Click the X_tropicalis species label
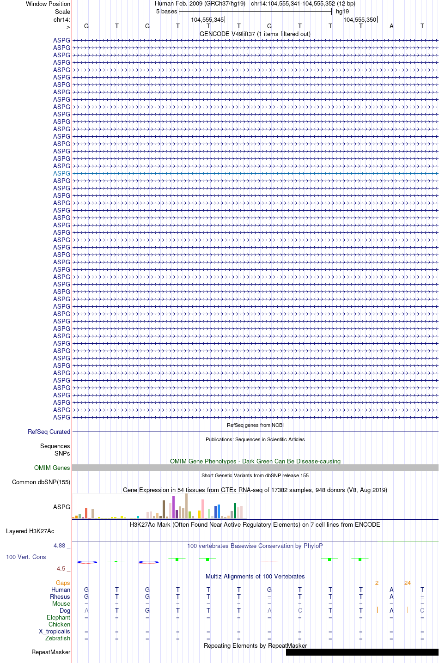The height and width of the screenshot is (663, 439). [55, 631]
